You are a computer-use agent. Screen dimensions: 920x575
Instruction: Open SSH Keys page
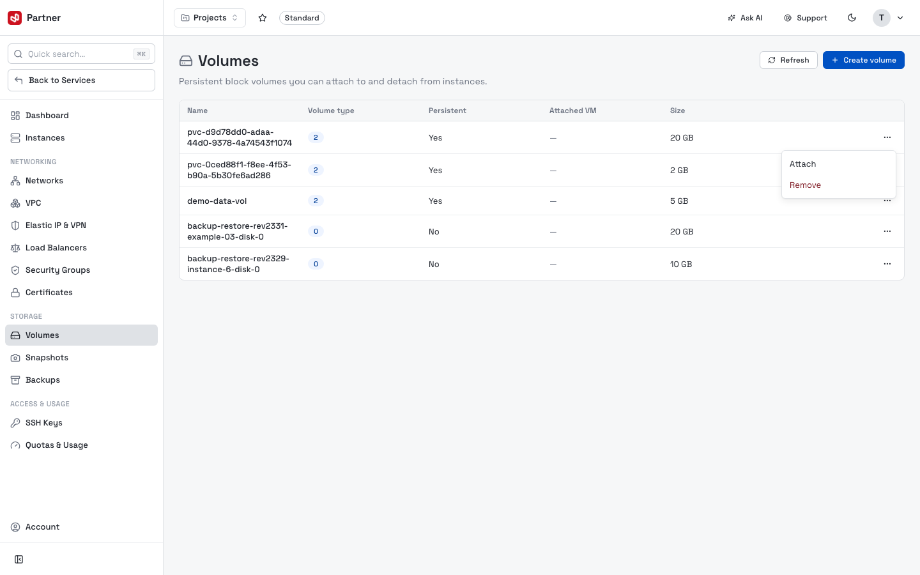pos(81,423)
